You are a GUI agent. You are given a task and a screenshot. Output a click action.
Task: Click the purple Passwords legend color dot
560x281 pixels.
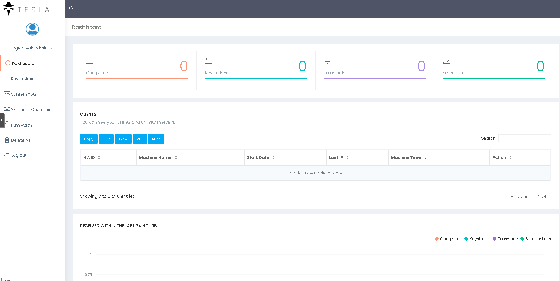[495, 239]
